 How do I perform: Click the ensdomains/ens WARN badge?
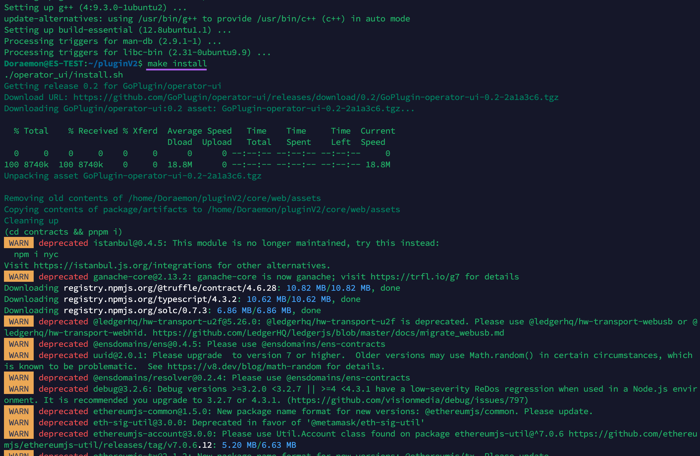click(x=18, y=344)
